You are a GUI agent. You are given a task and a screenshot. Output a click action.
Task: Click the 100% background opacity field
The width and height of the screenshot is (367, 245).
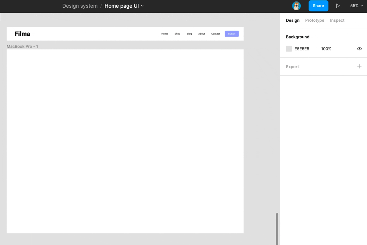click(x=326, y=49)
